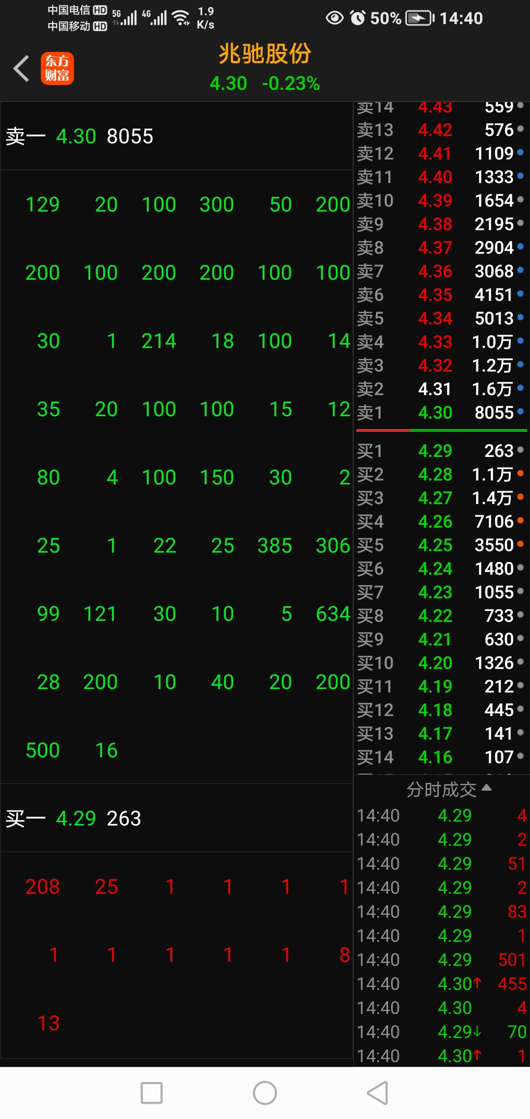The image size is (530, 1119).
Task: Tap orange dot beside 买5 3550
Action: tap(521, 543)
